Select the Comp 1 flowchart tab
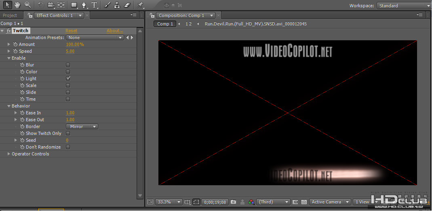 [x=165, y=24]
